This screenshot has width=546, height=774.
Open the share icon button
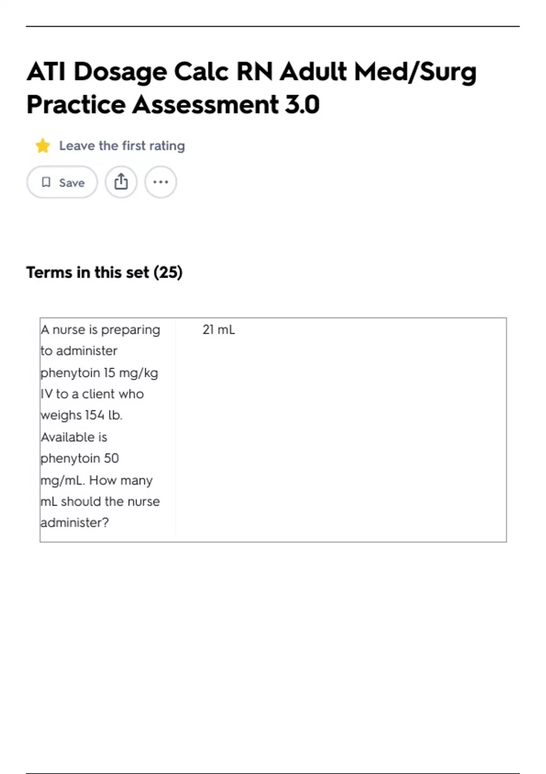point(121,182)
